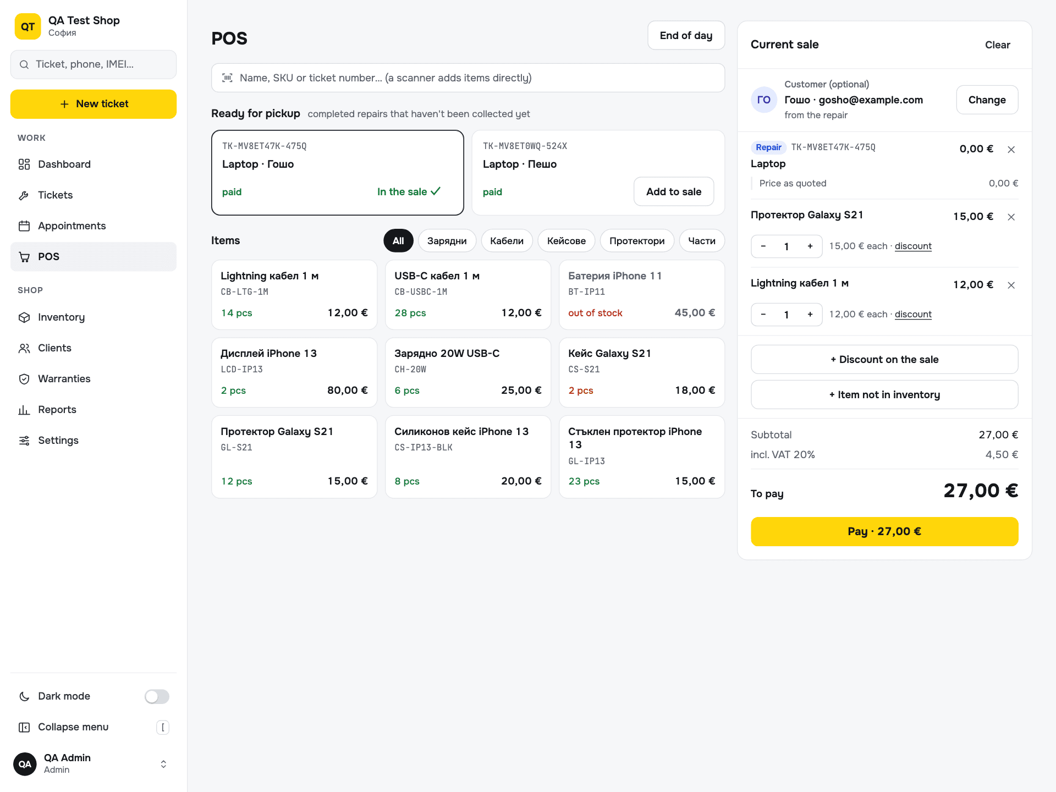
Task: Click the yellow Pay 27,00 € button
Action: coord(884,532)
